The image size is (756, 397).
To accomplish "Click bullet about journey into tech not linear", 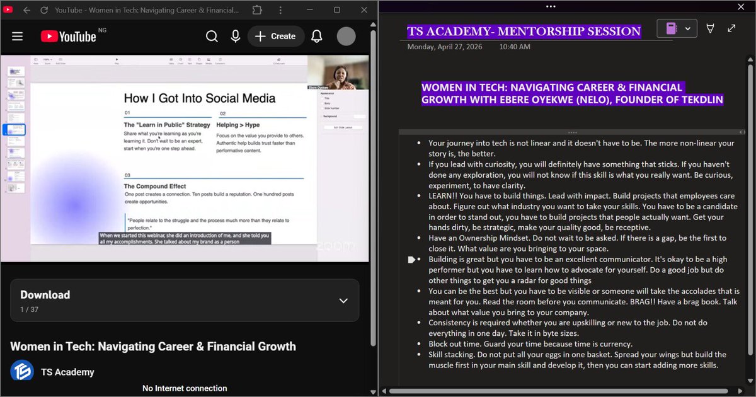I will [x=581, y=148].
